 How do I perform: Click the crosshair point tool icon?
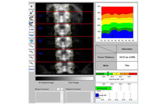(x=31, y=6)
